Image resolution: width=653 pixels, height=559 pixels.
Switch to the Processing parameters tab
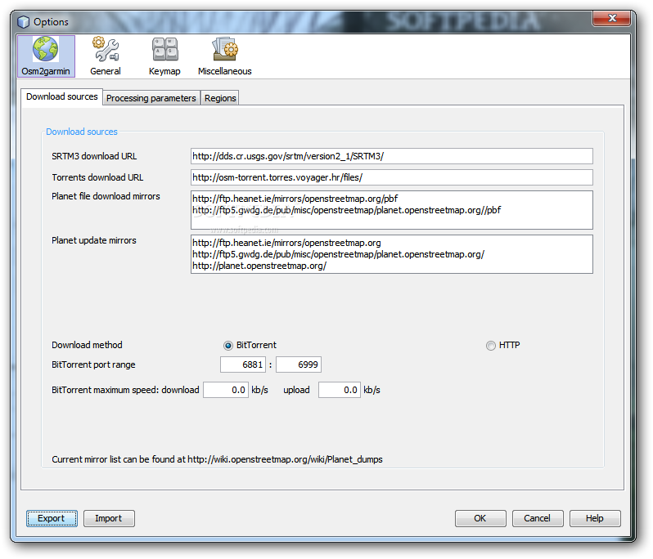[x=151, y=98]
